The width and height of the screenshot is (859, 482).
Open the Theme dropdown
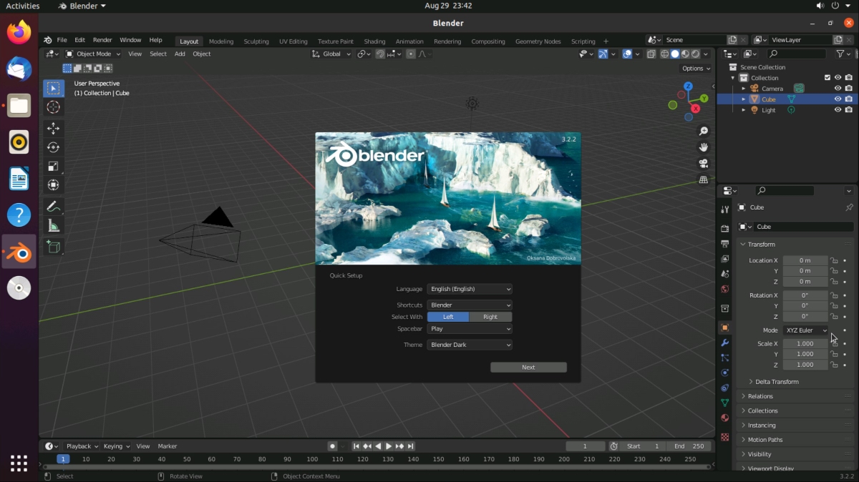[470, 345]
